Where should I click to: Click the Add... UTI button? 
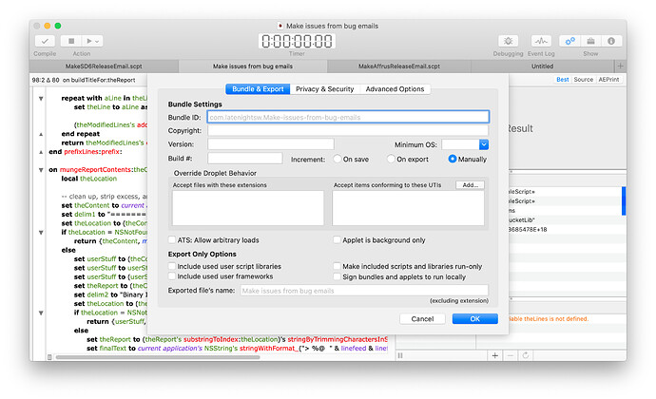pyautogui.click(x=470, y=185)
